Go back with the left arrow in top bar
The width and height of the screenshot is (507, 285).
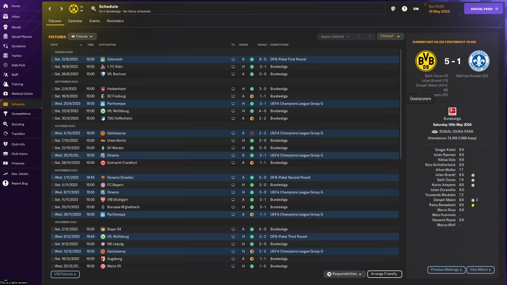point(50,9)
